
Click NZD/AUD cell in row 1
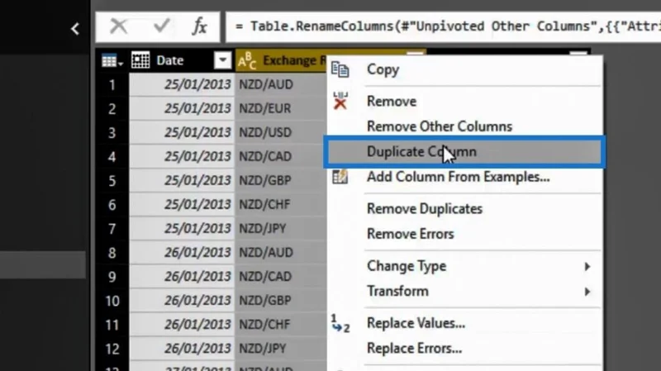[x=281, y=85]
